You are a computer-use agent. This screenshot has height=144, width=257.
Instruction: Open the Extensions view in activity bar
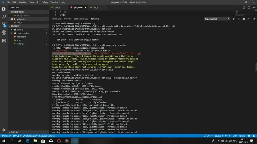click(x=4, y=40)
